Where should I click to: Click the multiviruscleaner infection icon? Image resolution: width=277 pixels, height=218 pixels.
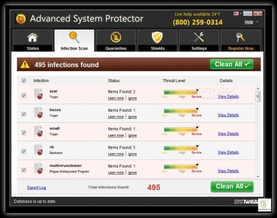coord(38,168)
